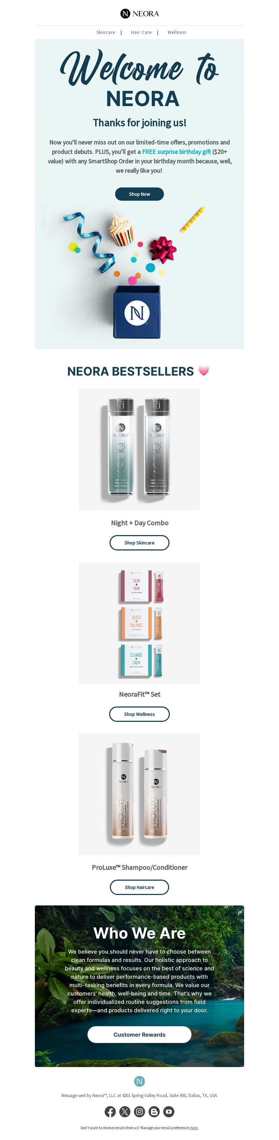The width and height of the screenshot is (279, 1140).
Task: Click the Shop Haircare button
Action: point(139,887)
